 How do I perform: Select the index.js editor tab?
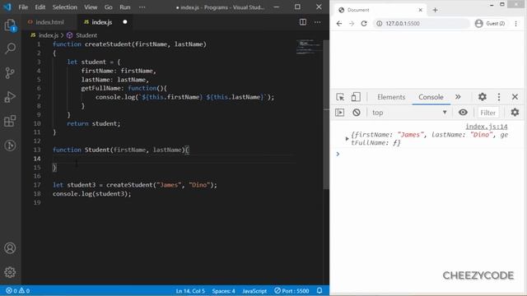click(x=105, y=22)
